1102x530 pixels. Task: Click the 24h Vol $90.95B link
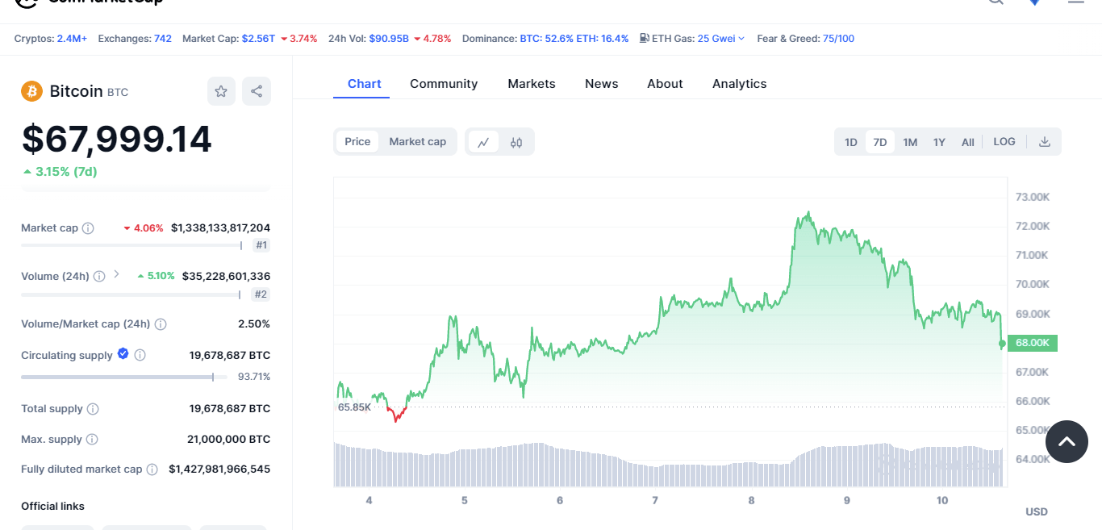tap(389, 39)
